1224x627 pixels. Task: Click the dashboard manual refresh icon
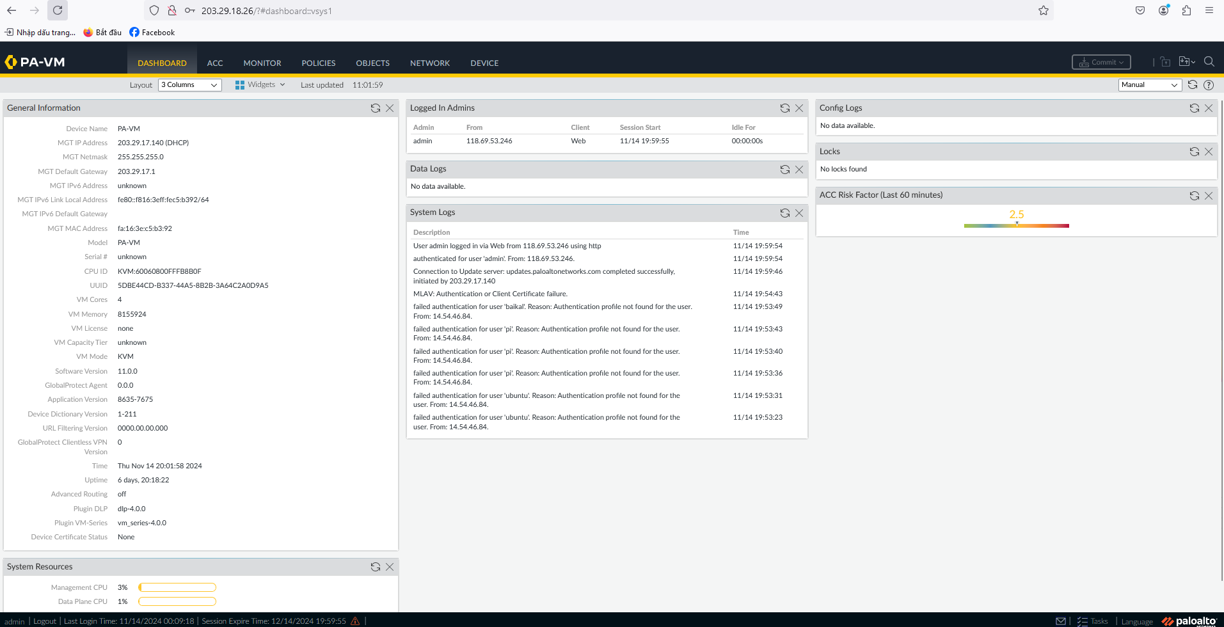(1193, 85)
